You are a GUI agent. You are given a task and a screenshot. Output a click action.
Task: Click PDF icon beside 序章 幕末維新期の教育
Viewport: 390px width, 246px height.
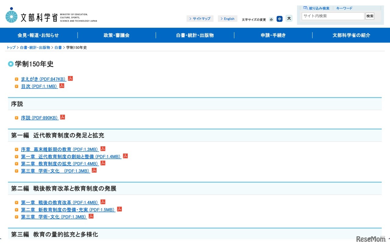pos(103,149)
